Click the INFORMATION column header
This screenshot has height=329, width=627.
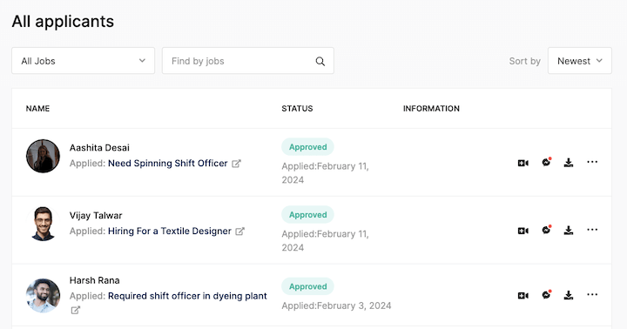coord(431,109)
